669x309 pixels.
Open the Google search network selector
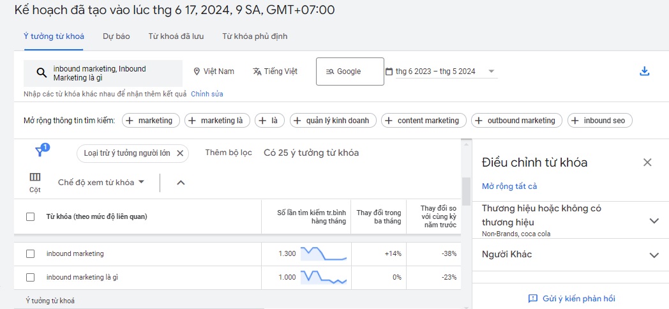350,72
